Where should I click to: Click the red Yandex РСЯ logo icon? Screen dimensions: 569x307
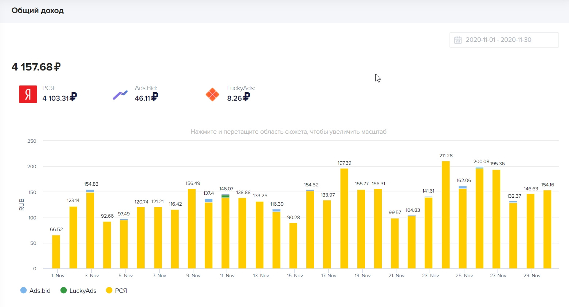coord(28,94)
